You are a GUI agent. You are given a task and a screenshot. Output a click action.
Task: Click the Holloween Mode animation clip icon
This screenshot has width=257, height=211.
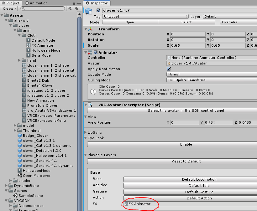[29, 50]
